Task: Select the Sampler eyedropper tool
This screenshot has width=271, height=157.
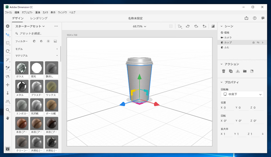Action: tap(7, 68)
